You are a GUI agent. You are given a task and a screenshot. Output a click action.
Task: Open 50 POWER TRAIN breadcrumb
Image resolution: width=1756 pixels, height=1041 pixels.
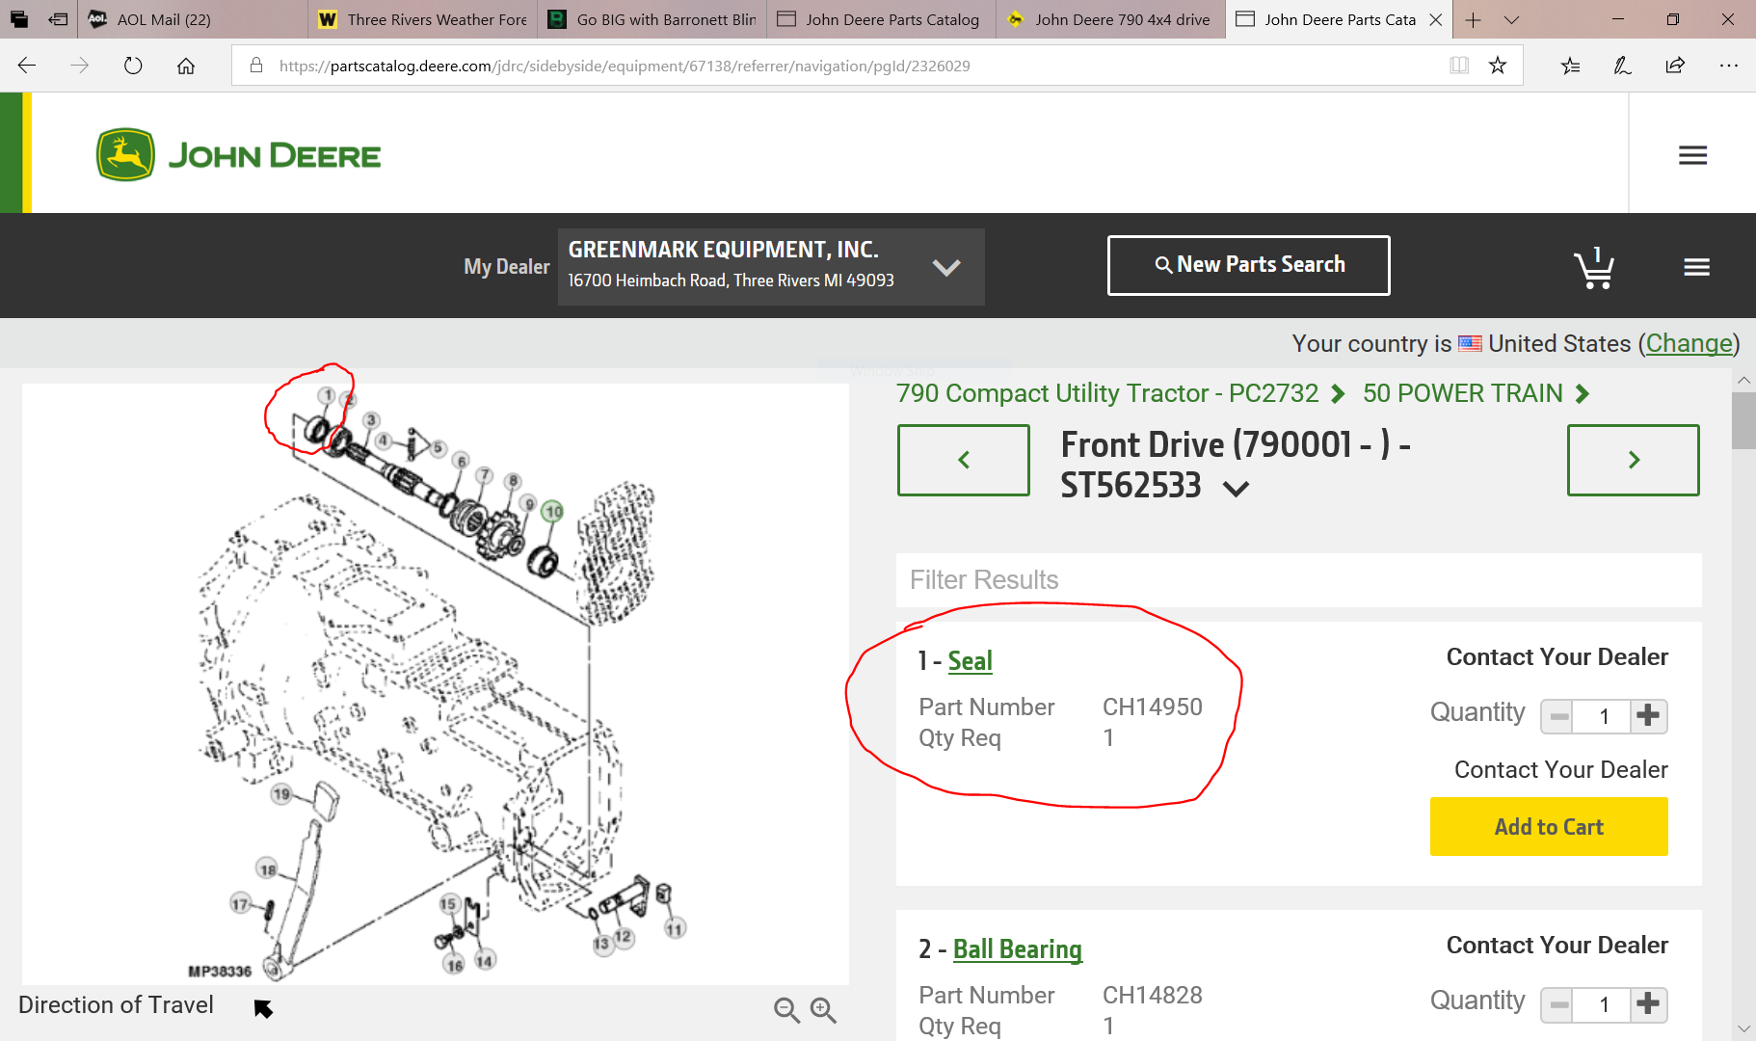tap(1462, 393)
